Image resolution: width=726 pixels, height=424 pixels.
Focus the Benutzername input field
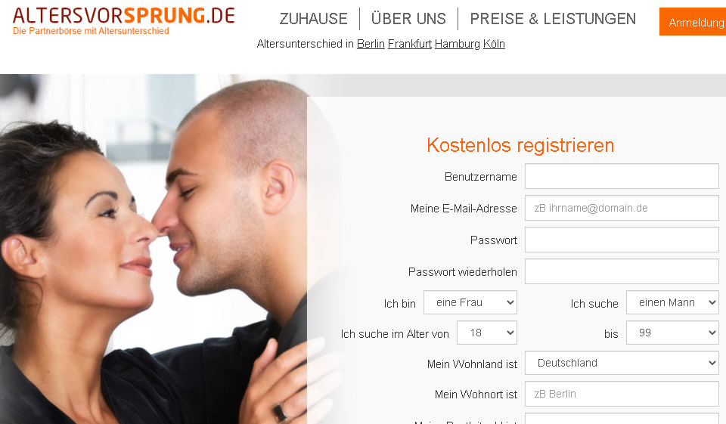pos(622,176)
